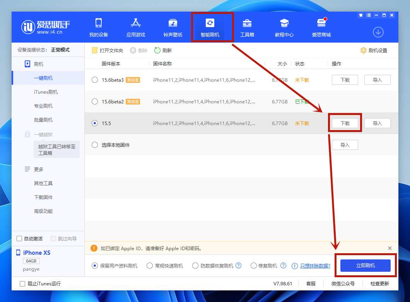
Task: Open the 我的设备 device tab
Action: [99, 27]
